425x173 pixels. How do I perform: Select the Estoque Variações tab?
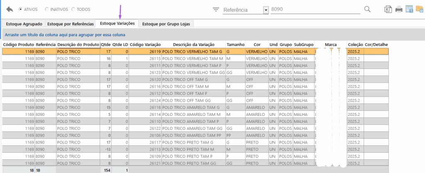click(x=117, y=24)
